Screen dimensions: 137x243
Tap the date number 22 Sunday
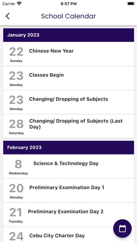(x=16, y=55)
